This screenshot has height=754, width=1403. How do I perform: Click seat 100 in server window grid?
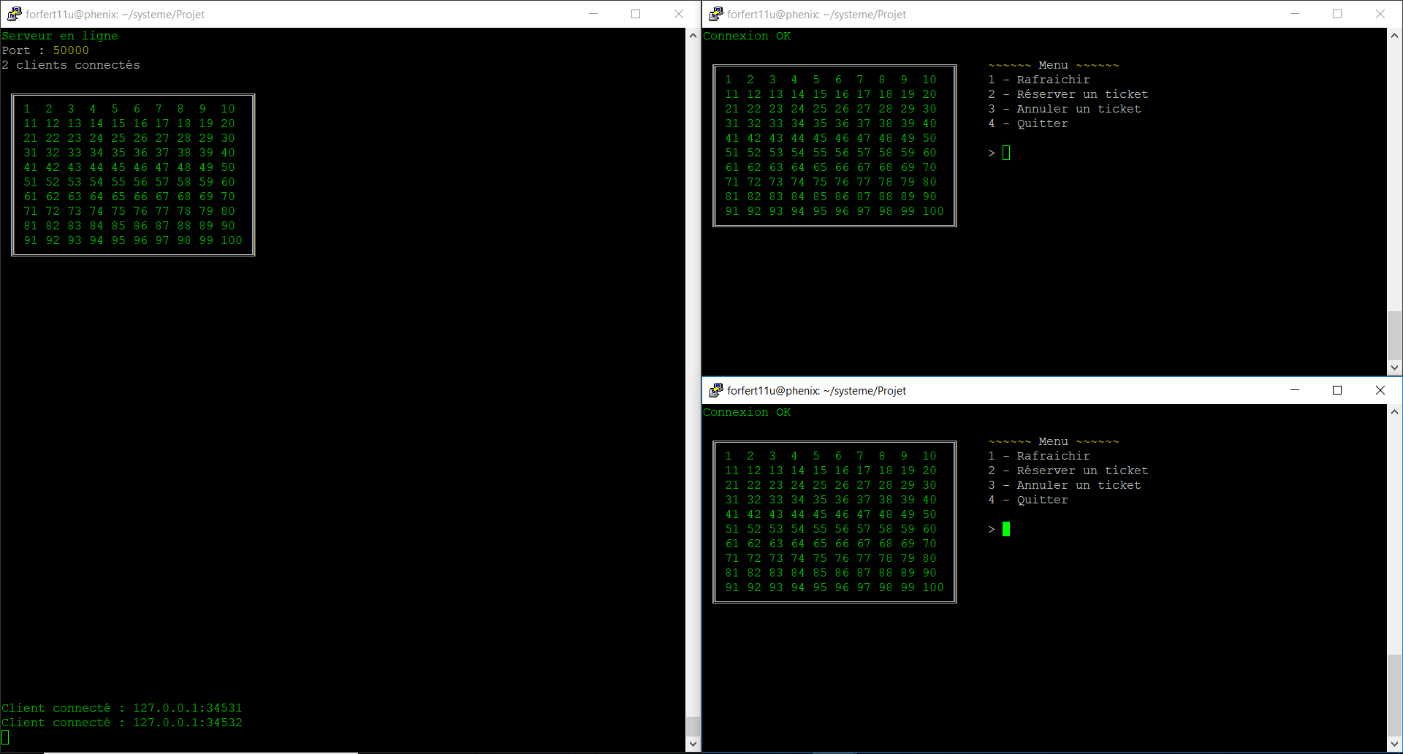(x=232, y=240)
